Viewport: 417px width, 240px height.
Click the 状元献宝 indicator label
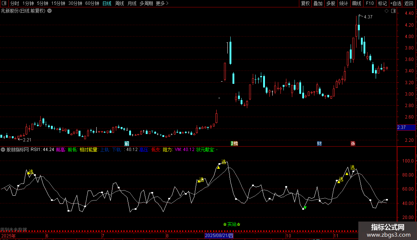point(206,150)
